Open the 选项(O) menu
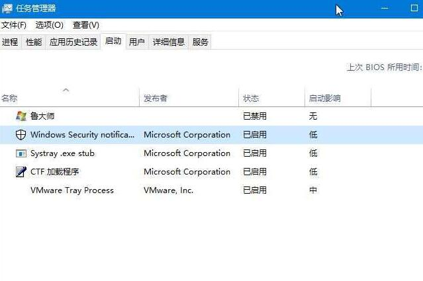This screenshot has height=281, width=423. [49, 25]
